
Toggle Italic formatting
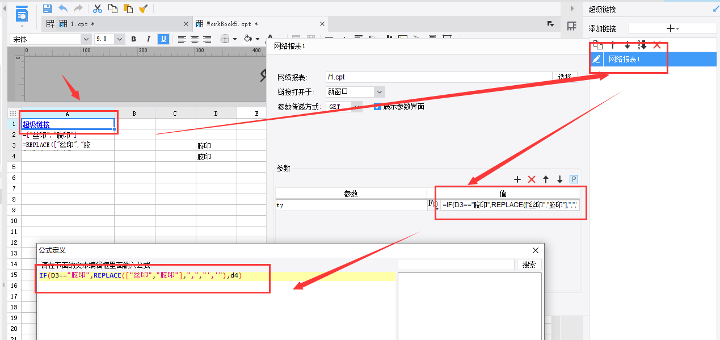149,39
